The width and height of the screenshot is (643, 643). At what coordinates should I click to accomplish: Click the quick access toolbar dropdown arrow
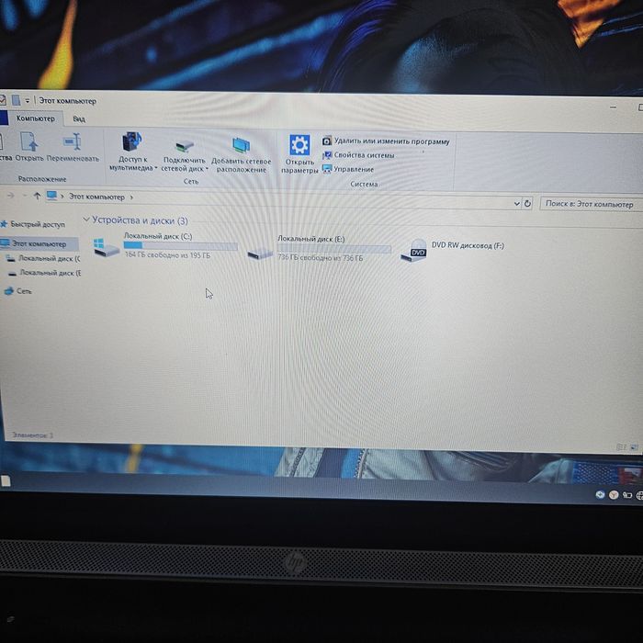tap(27, 100)
